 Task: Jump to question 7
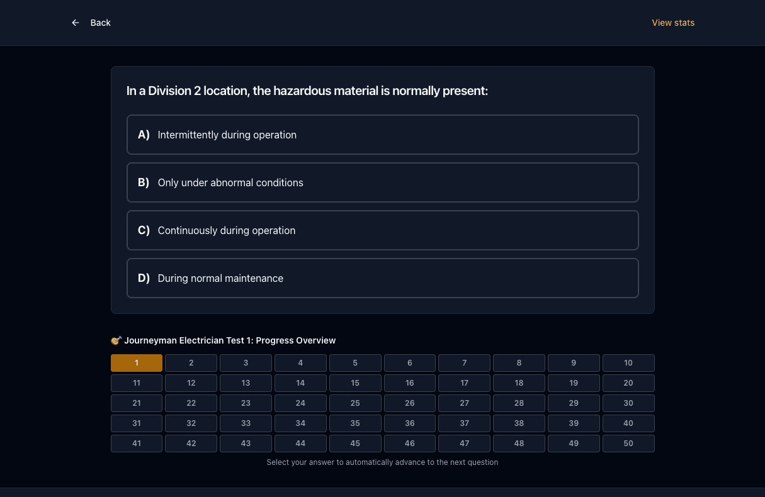(x=465, y=363)
